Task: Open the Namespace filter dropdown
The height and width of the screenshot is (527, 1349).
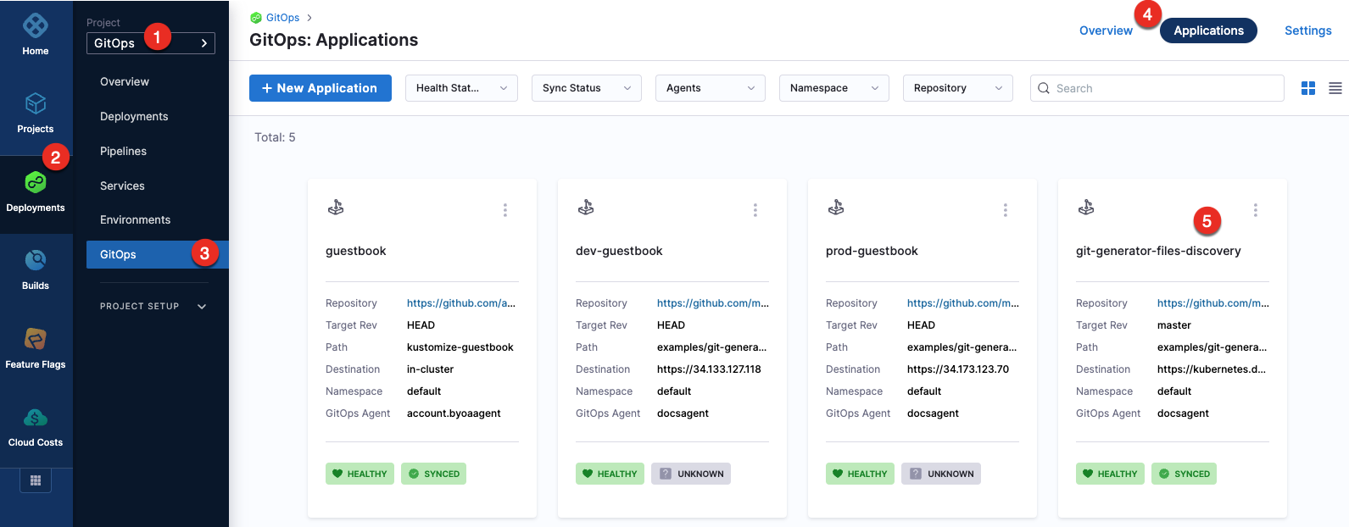Action: pyautogui.click(x=833, y=88)
